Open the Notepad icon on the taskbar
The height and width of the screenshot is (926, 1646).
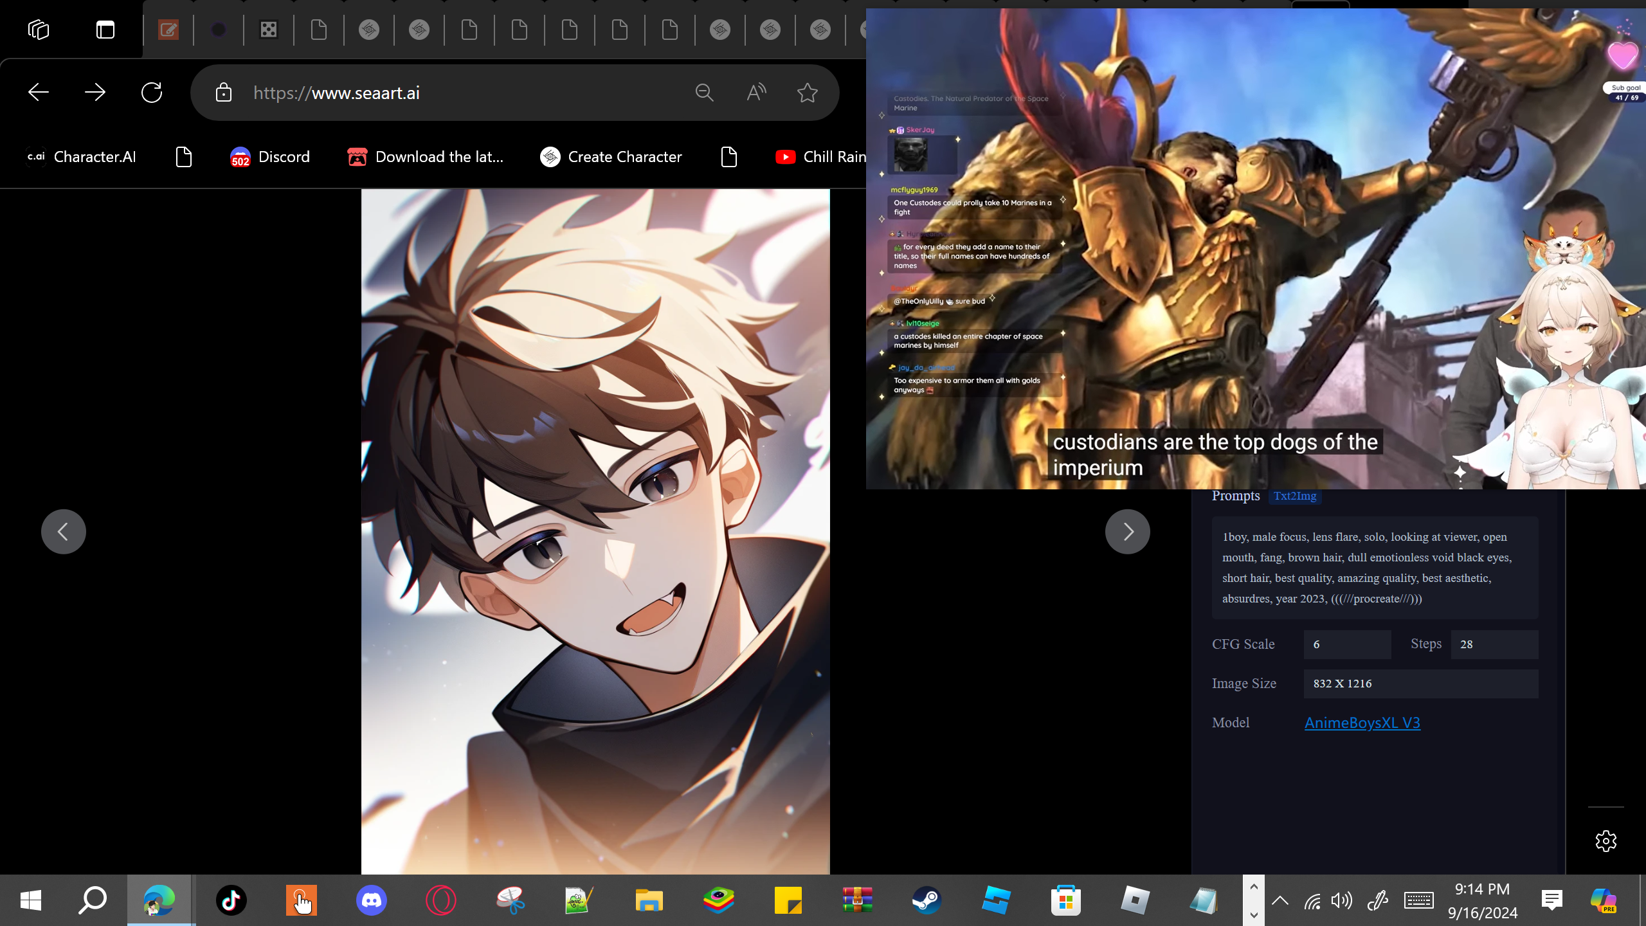(x=1204, y=900)
